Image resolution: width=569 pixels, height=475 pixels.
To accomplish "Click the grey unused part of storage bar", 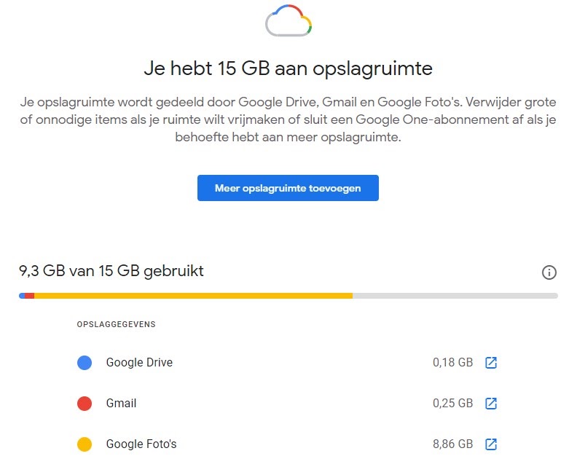I will (455, 296).
